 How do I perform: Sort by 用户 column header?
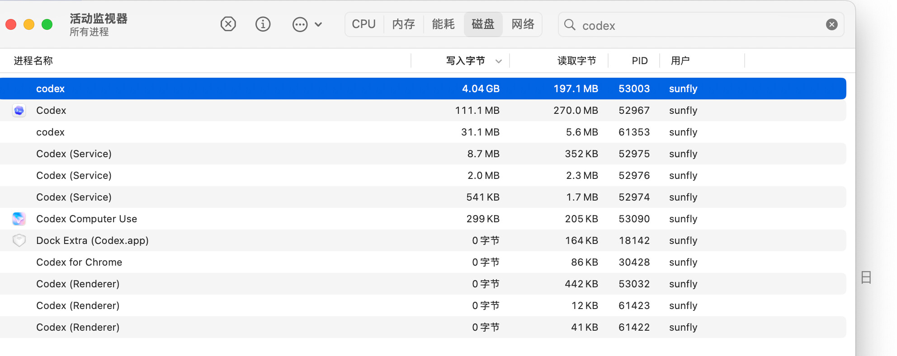point(680,61)
